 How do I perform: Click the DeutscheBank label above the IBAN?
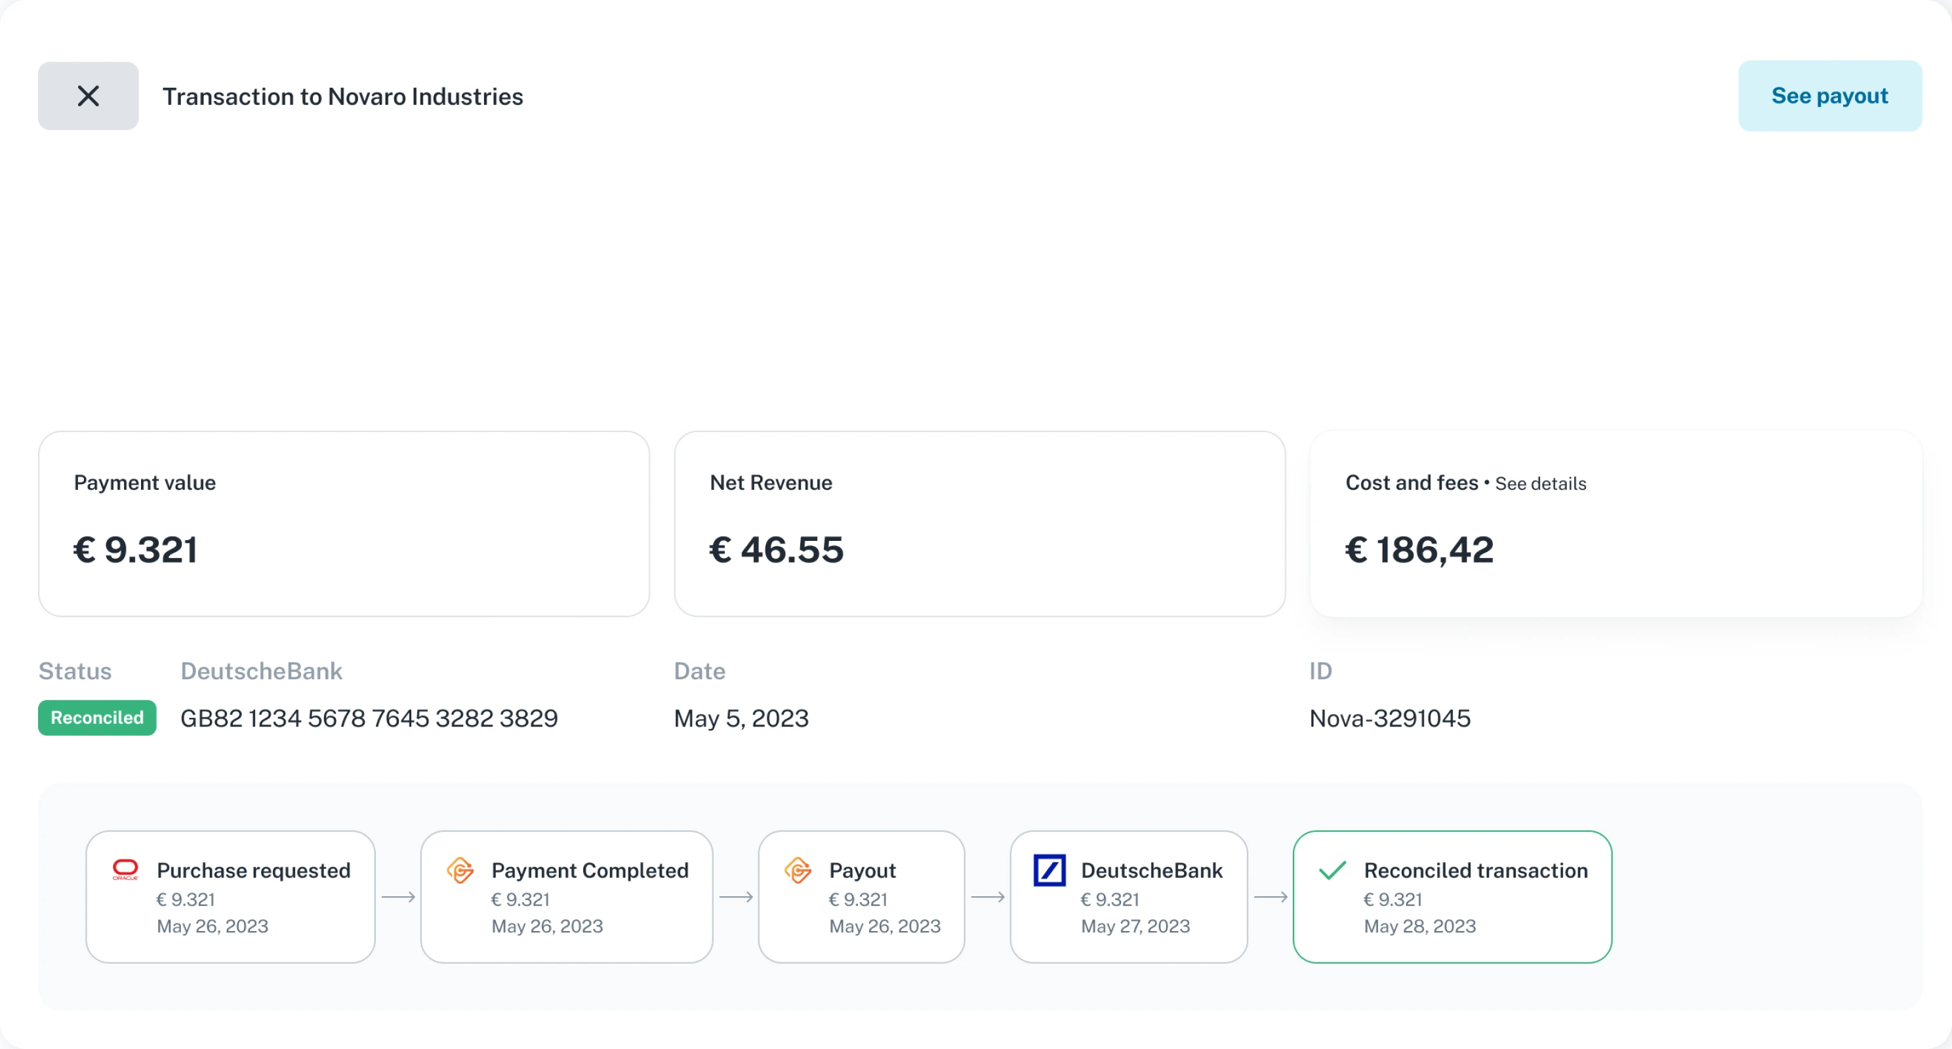pyautogui.click(x=262, y=671)
